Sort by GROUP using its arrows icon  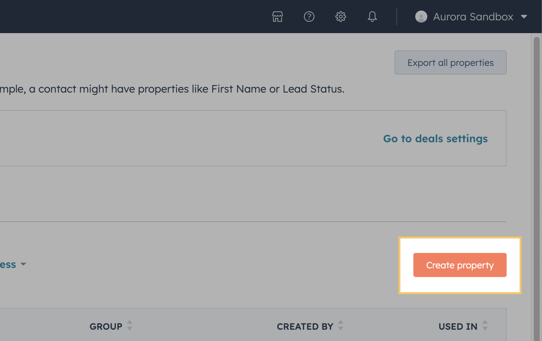click(129, 326)
